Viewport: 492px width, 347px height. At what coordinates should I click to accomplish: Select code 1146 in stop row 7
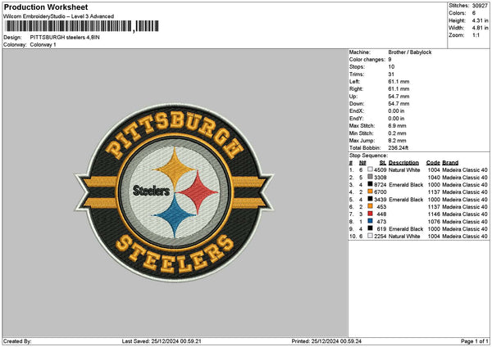(434, 214)
